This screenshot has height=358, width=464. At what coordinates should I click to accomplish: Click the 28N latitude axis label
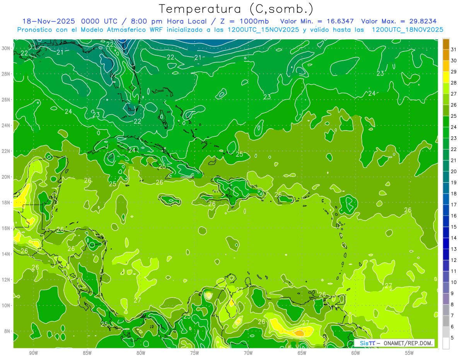click(6, 74)
